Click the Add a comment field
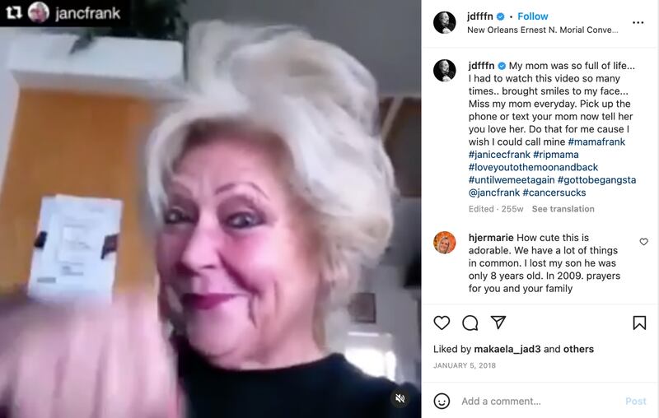Screen dimensions: 659x418 coord(540,402)
